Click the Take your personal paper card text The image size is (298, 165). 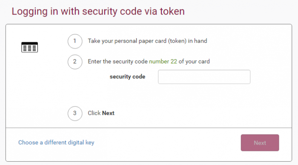tap(127, 41)
